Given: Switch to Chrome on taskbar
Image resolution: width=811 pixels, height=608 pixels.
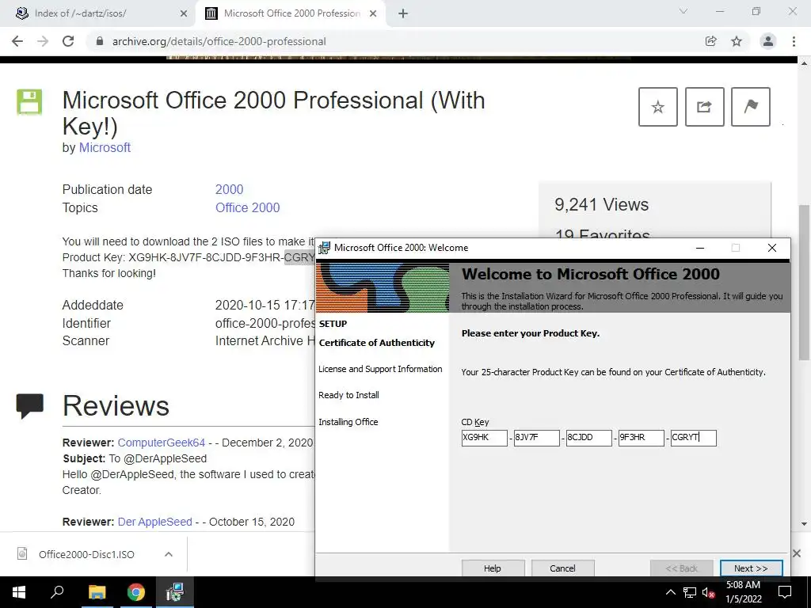Looking at the screenshot, I should (x=136, y=592).
